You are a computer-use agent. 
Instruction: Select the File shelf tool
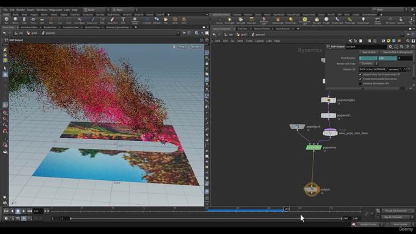[x=166, y=20]
